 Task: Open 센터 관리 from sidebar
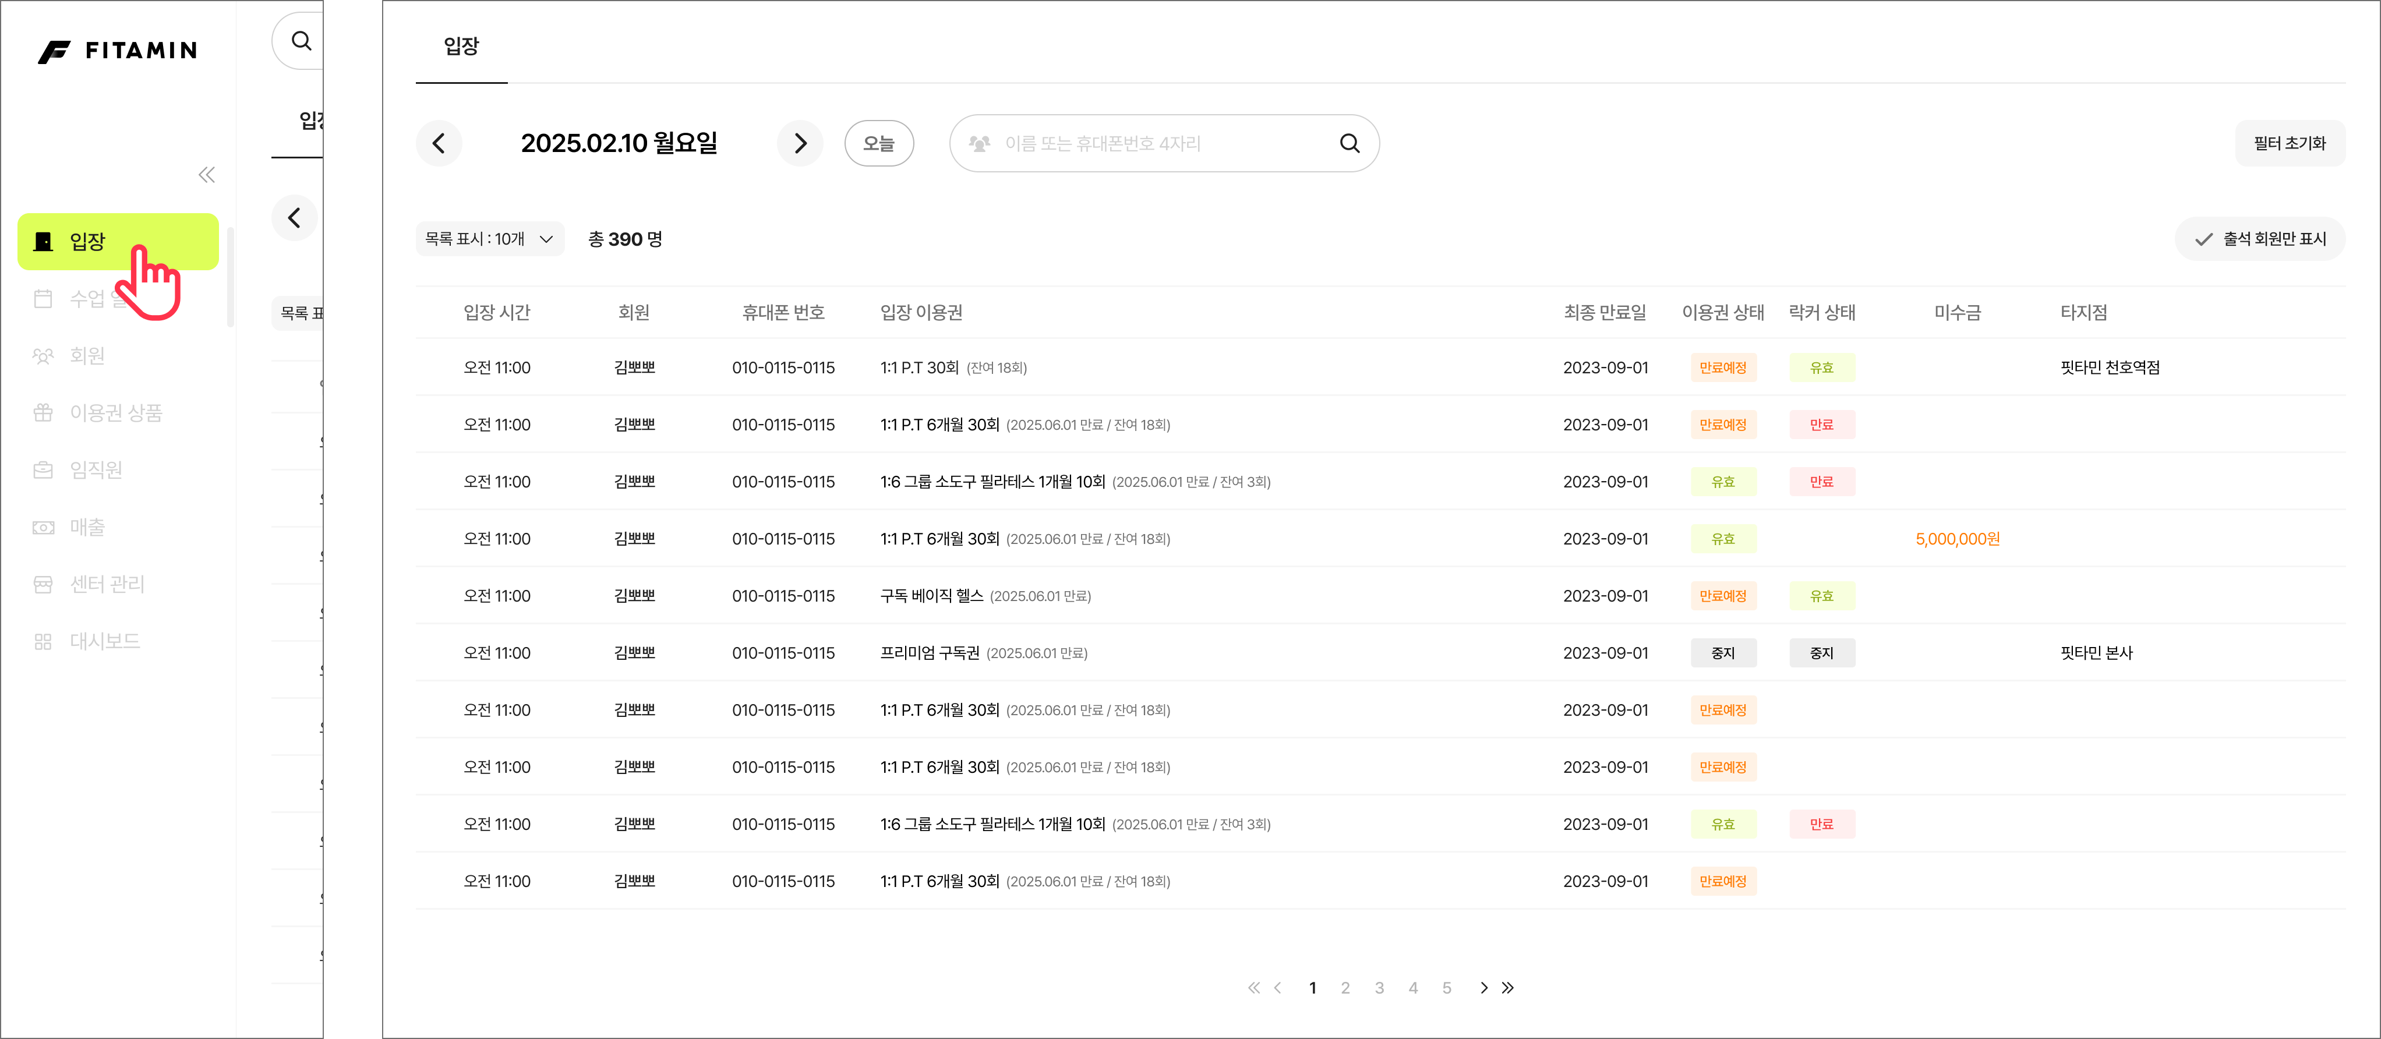[x=106, y=584]
